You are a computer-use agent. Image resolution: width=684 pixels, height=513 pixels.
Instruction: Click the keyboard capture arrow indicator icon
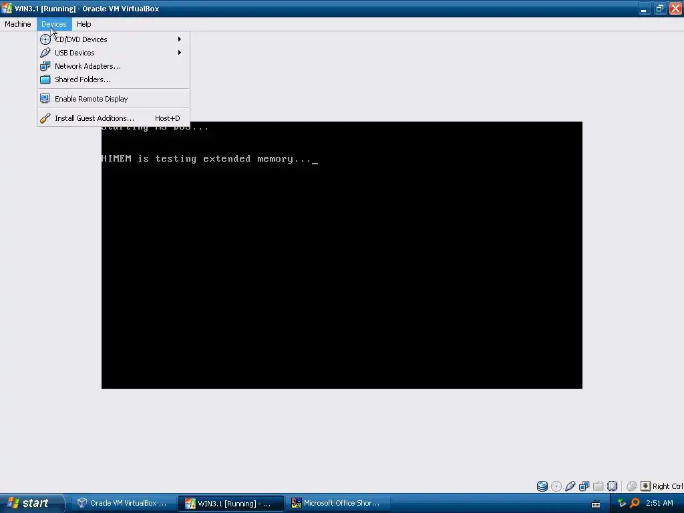point(646,486)
